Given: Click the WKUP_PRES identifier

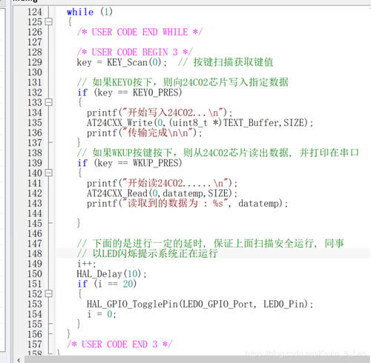Looking at the screenshot, I should (x=155, y=163).
